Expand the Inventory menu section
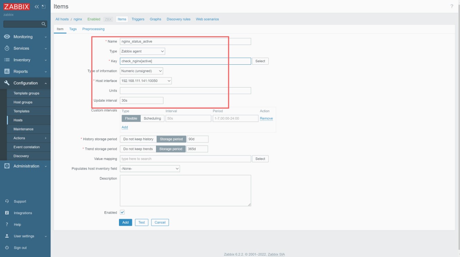 click(x=25, y=60)
